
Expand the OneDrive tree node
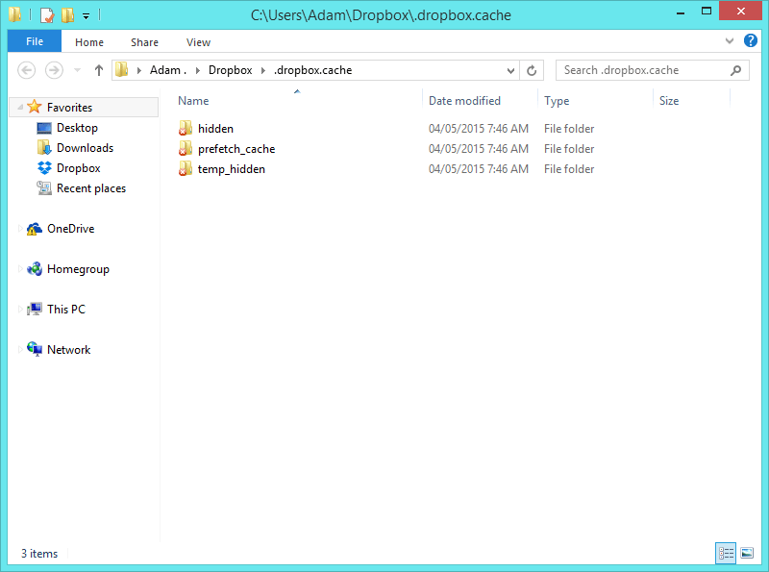tap(20, 228)
